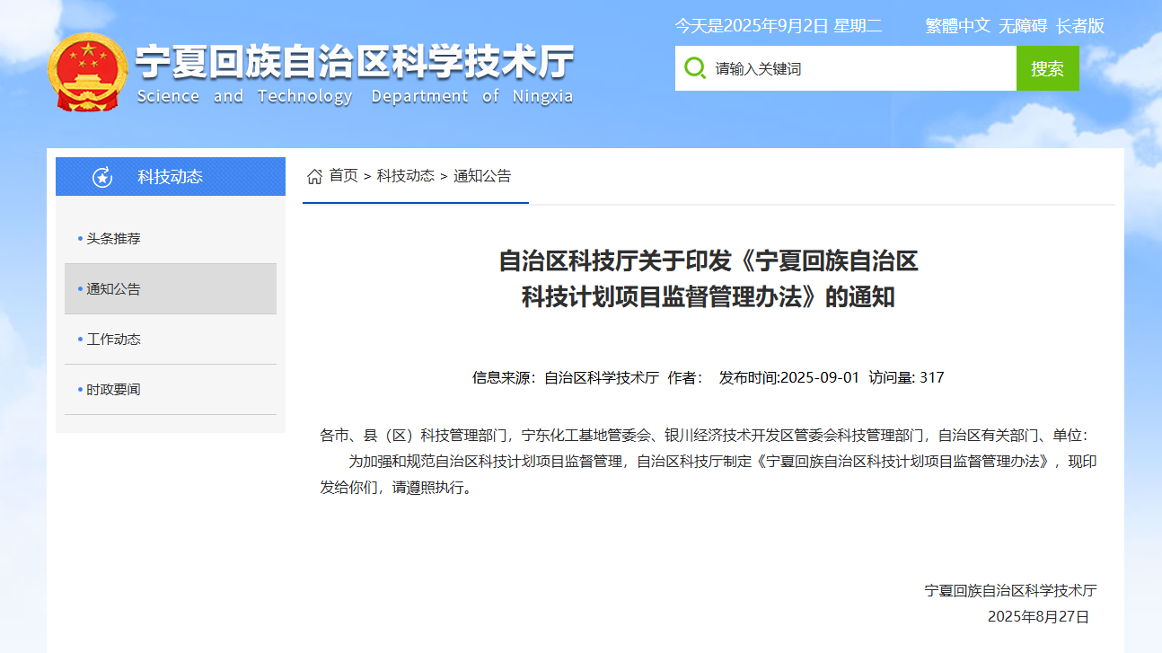Open 时政要闻 from the sidebar
1162x653 pixels.
(113, 390)
